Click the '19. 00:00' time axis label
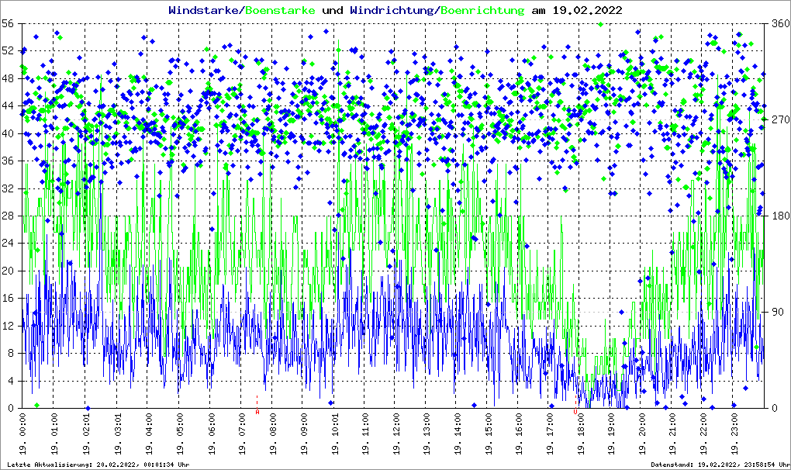 pyautogui.click(x=24, y=434)
